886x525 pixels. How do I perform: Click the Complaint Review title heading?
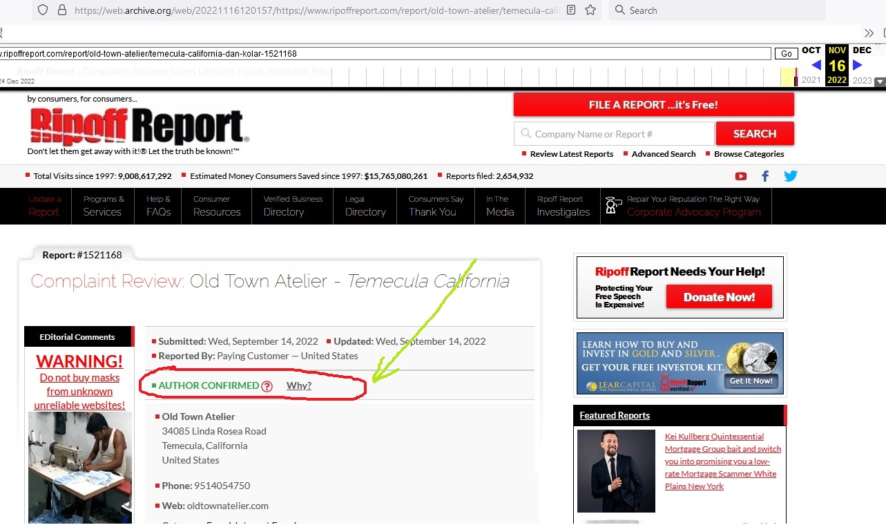[270, 282]
